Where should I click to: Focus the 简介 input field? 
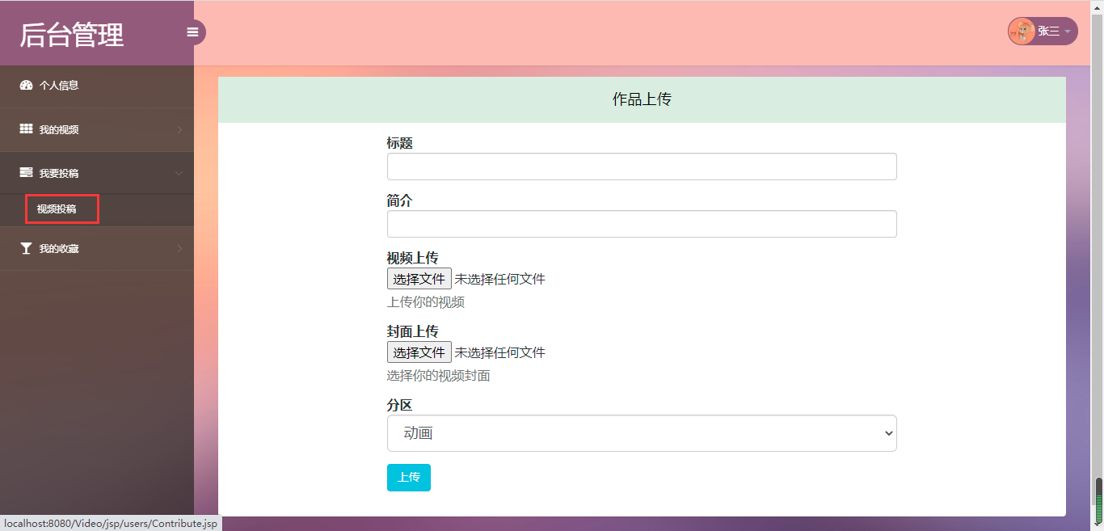tap(642, 224)
